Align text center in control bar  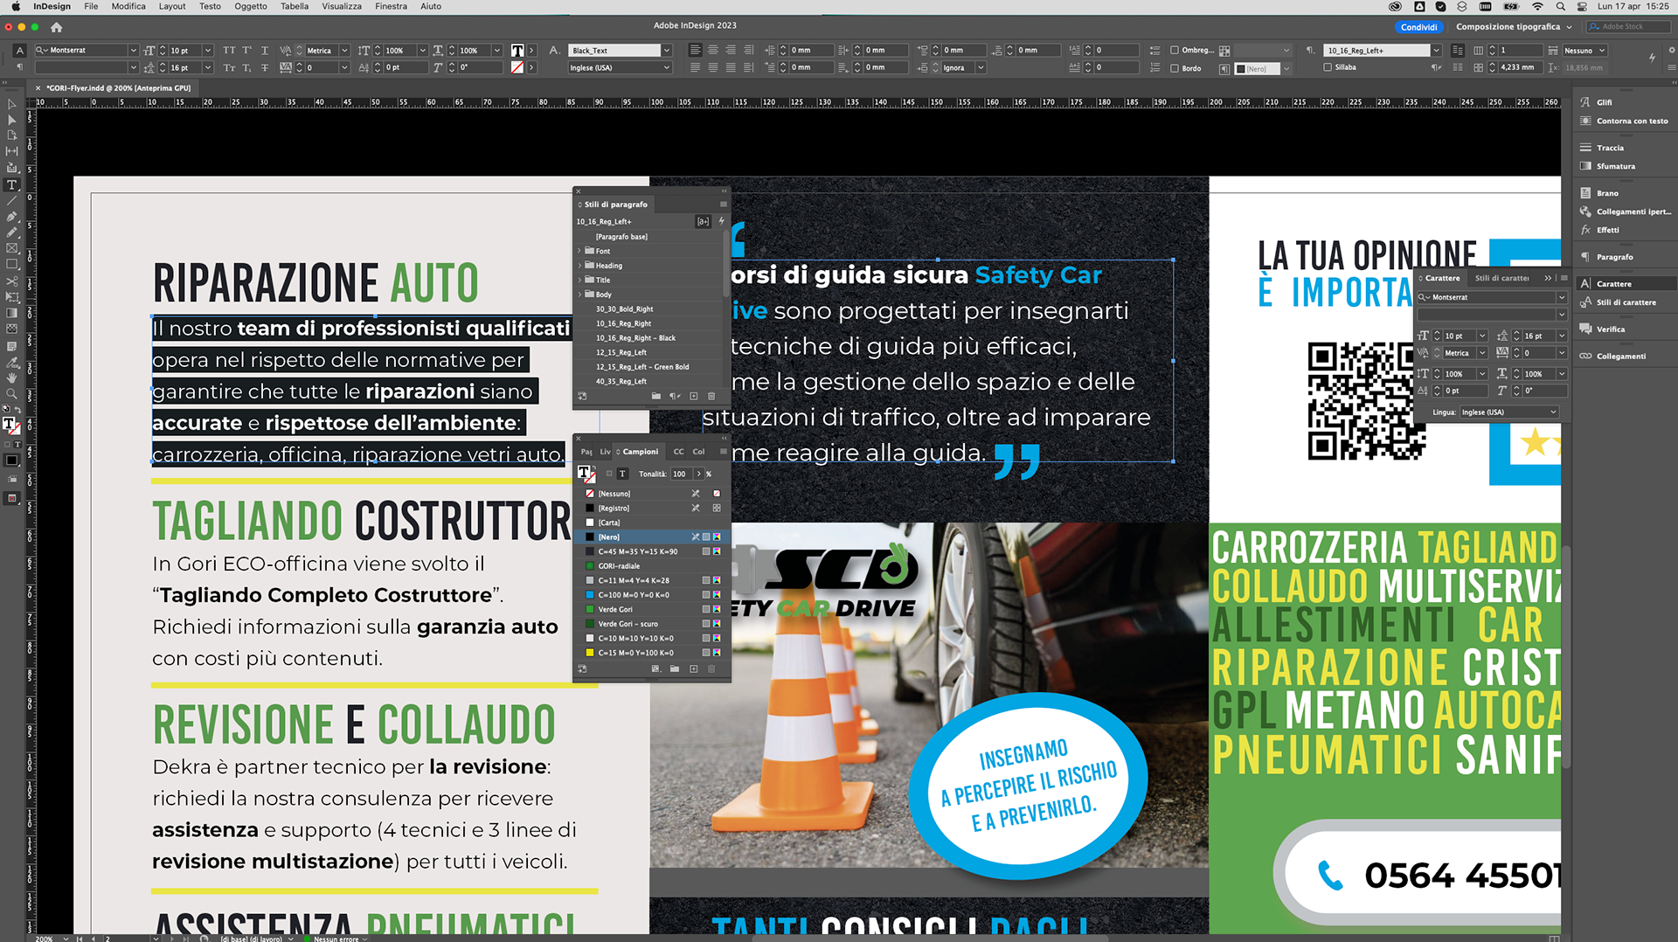click(x=712, y=51)
